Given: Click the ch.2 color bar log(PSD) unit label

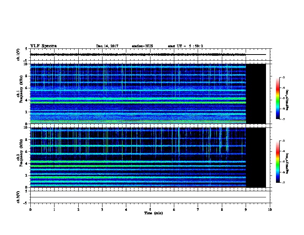Looking at the screenshot, I should coord(287,164).
